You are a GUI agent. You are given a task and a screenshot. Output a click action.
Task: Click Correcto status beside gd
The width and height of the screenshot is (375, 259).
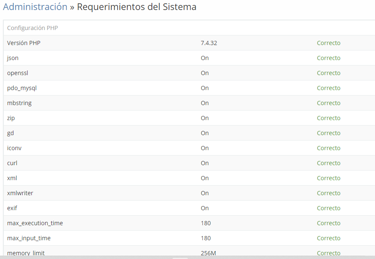(329, 133)
